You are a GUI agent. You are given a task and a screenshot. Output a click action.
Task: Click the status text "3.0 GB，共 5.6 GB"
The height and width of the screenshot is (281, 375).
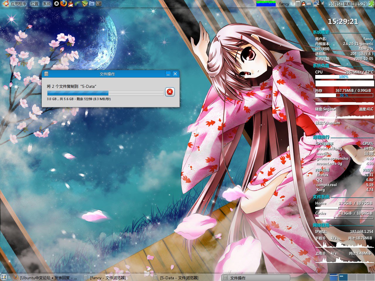pyautogui.click(x=60, y=99)
